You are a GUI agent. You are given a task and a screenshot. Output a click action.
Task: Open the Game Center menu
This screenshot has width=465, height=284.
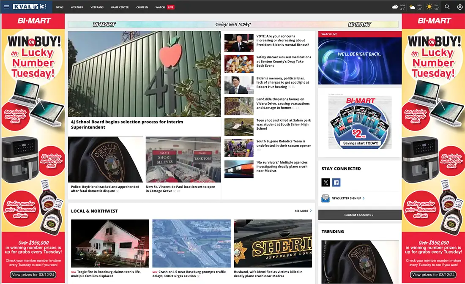120,7
